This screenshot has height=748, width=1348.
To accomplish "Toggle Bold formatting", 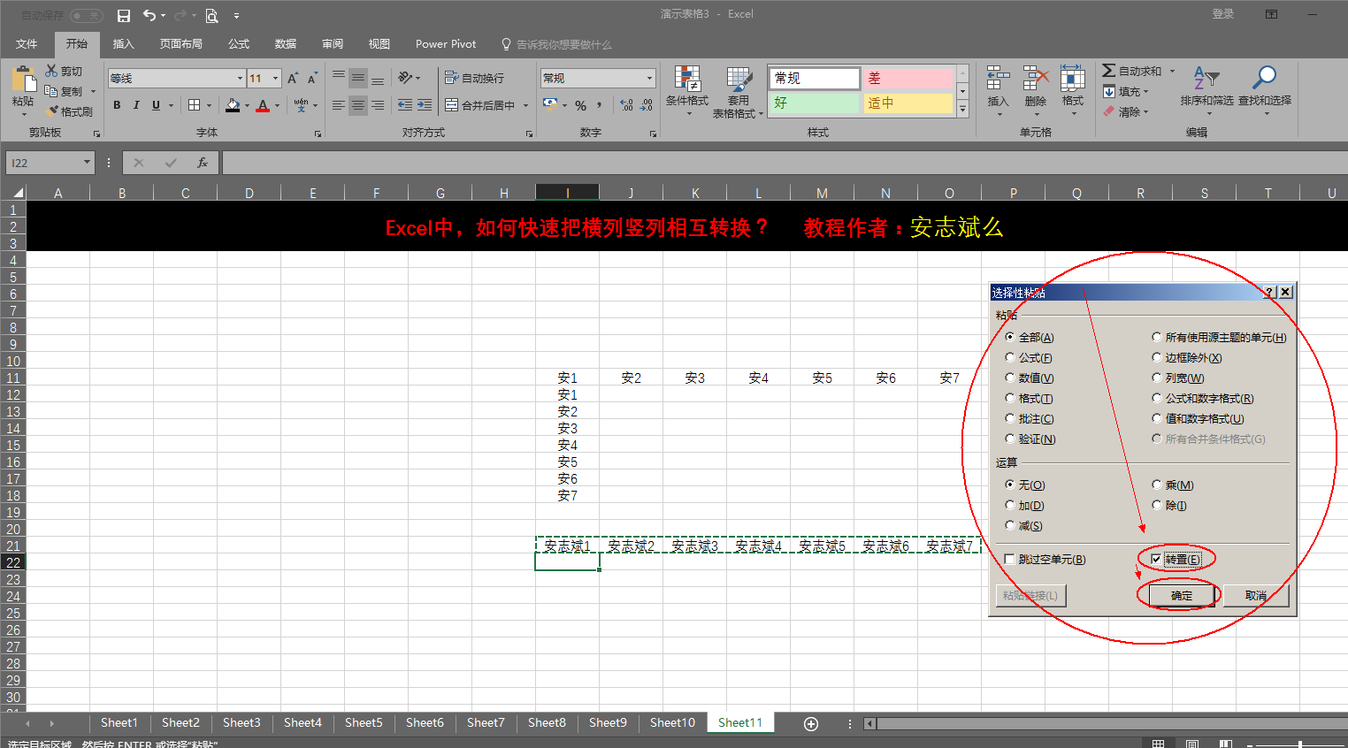I will (117, 105).
